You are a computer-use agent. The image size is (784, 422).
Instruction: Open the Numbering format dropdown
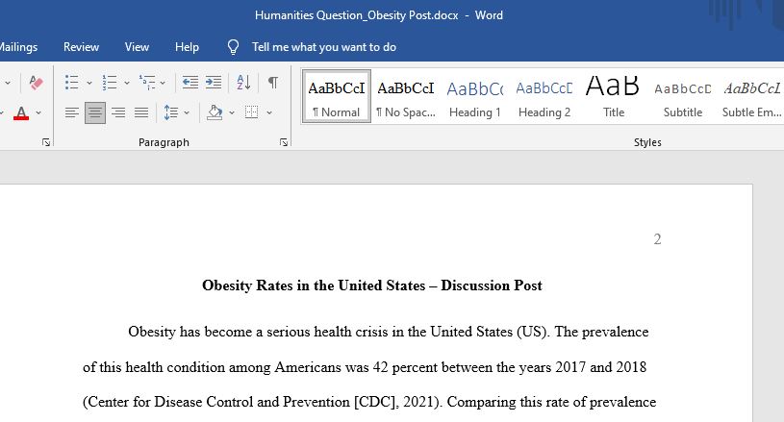tap(127, 83)
